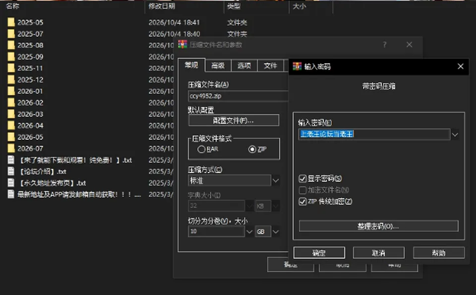Viewport: 476px width, 295px height.
Task: Expand the GB unit dropdown
Action: click(x=275, y=232)
